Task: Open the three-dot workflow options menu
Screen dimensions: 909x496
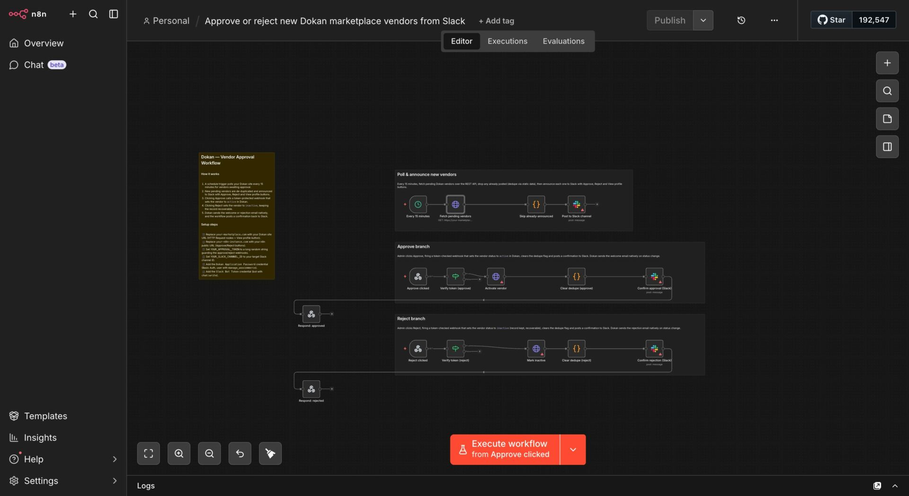Action: pos(774,20)
